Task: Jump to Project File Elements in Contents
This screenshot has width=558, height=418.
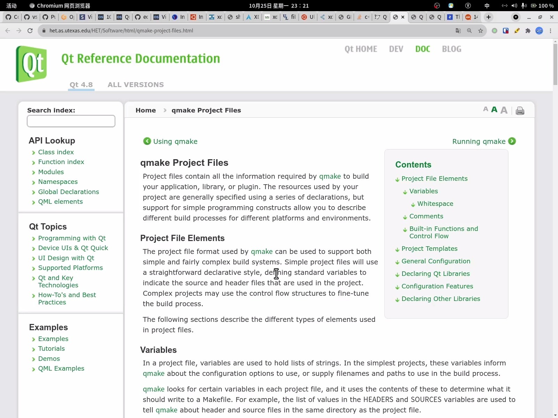Action: [435, 179]
